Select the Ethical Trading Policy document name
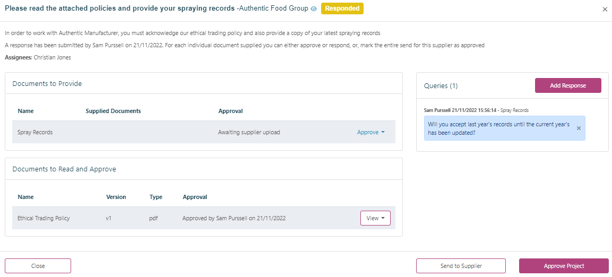This screenshot has height=277, width=612. (x=44, y=218)
